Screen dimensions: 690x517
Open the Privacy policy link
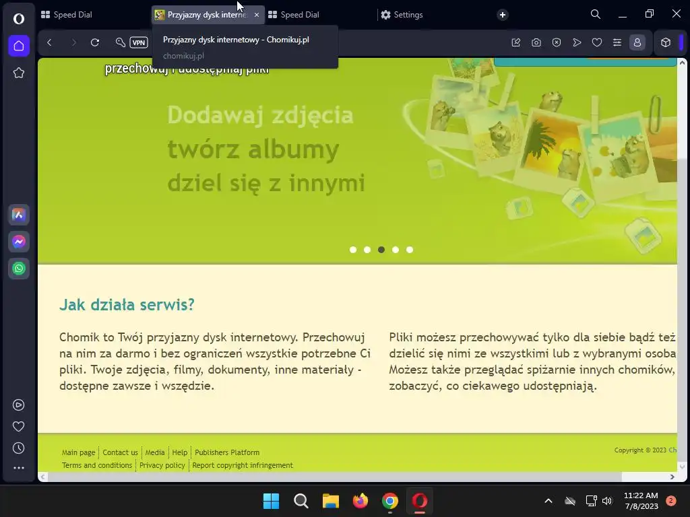point(162,465)
